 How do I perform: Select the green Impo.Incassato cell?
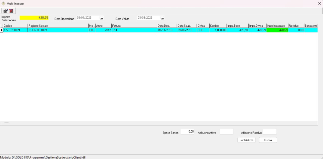tap(277, 30)
